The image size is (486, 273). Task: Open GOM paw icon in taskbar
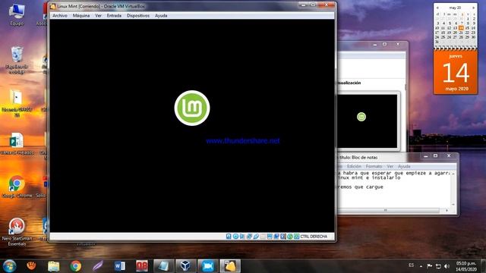31,266
